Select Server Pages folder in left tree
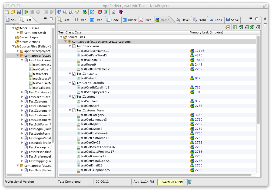The image size is (272, 191). [x=29, y=37]
